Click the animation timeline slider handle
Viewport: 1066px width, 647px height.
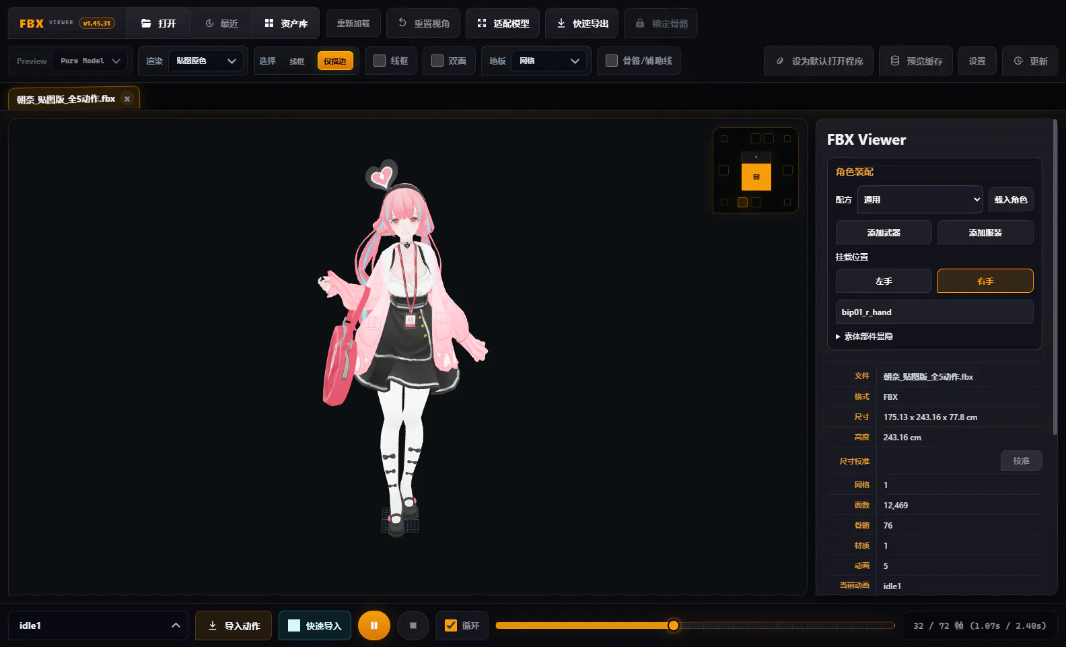coord(673,625)
